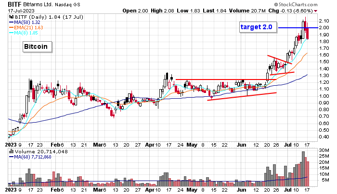337x194 pixels.
Task: Click the "Last 1.84" value
Action: pos(215,11)
